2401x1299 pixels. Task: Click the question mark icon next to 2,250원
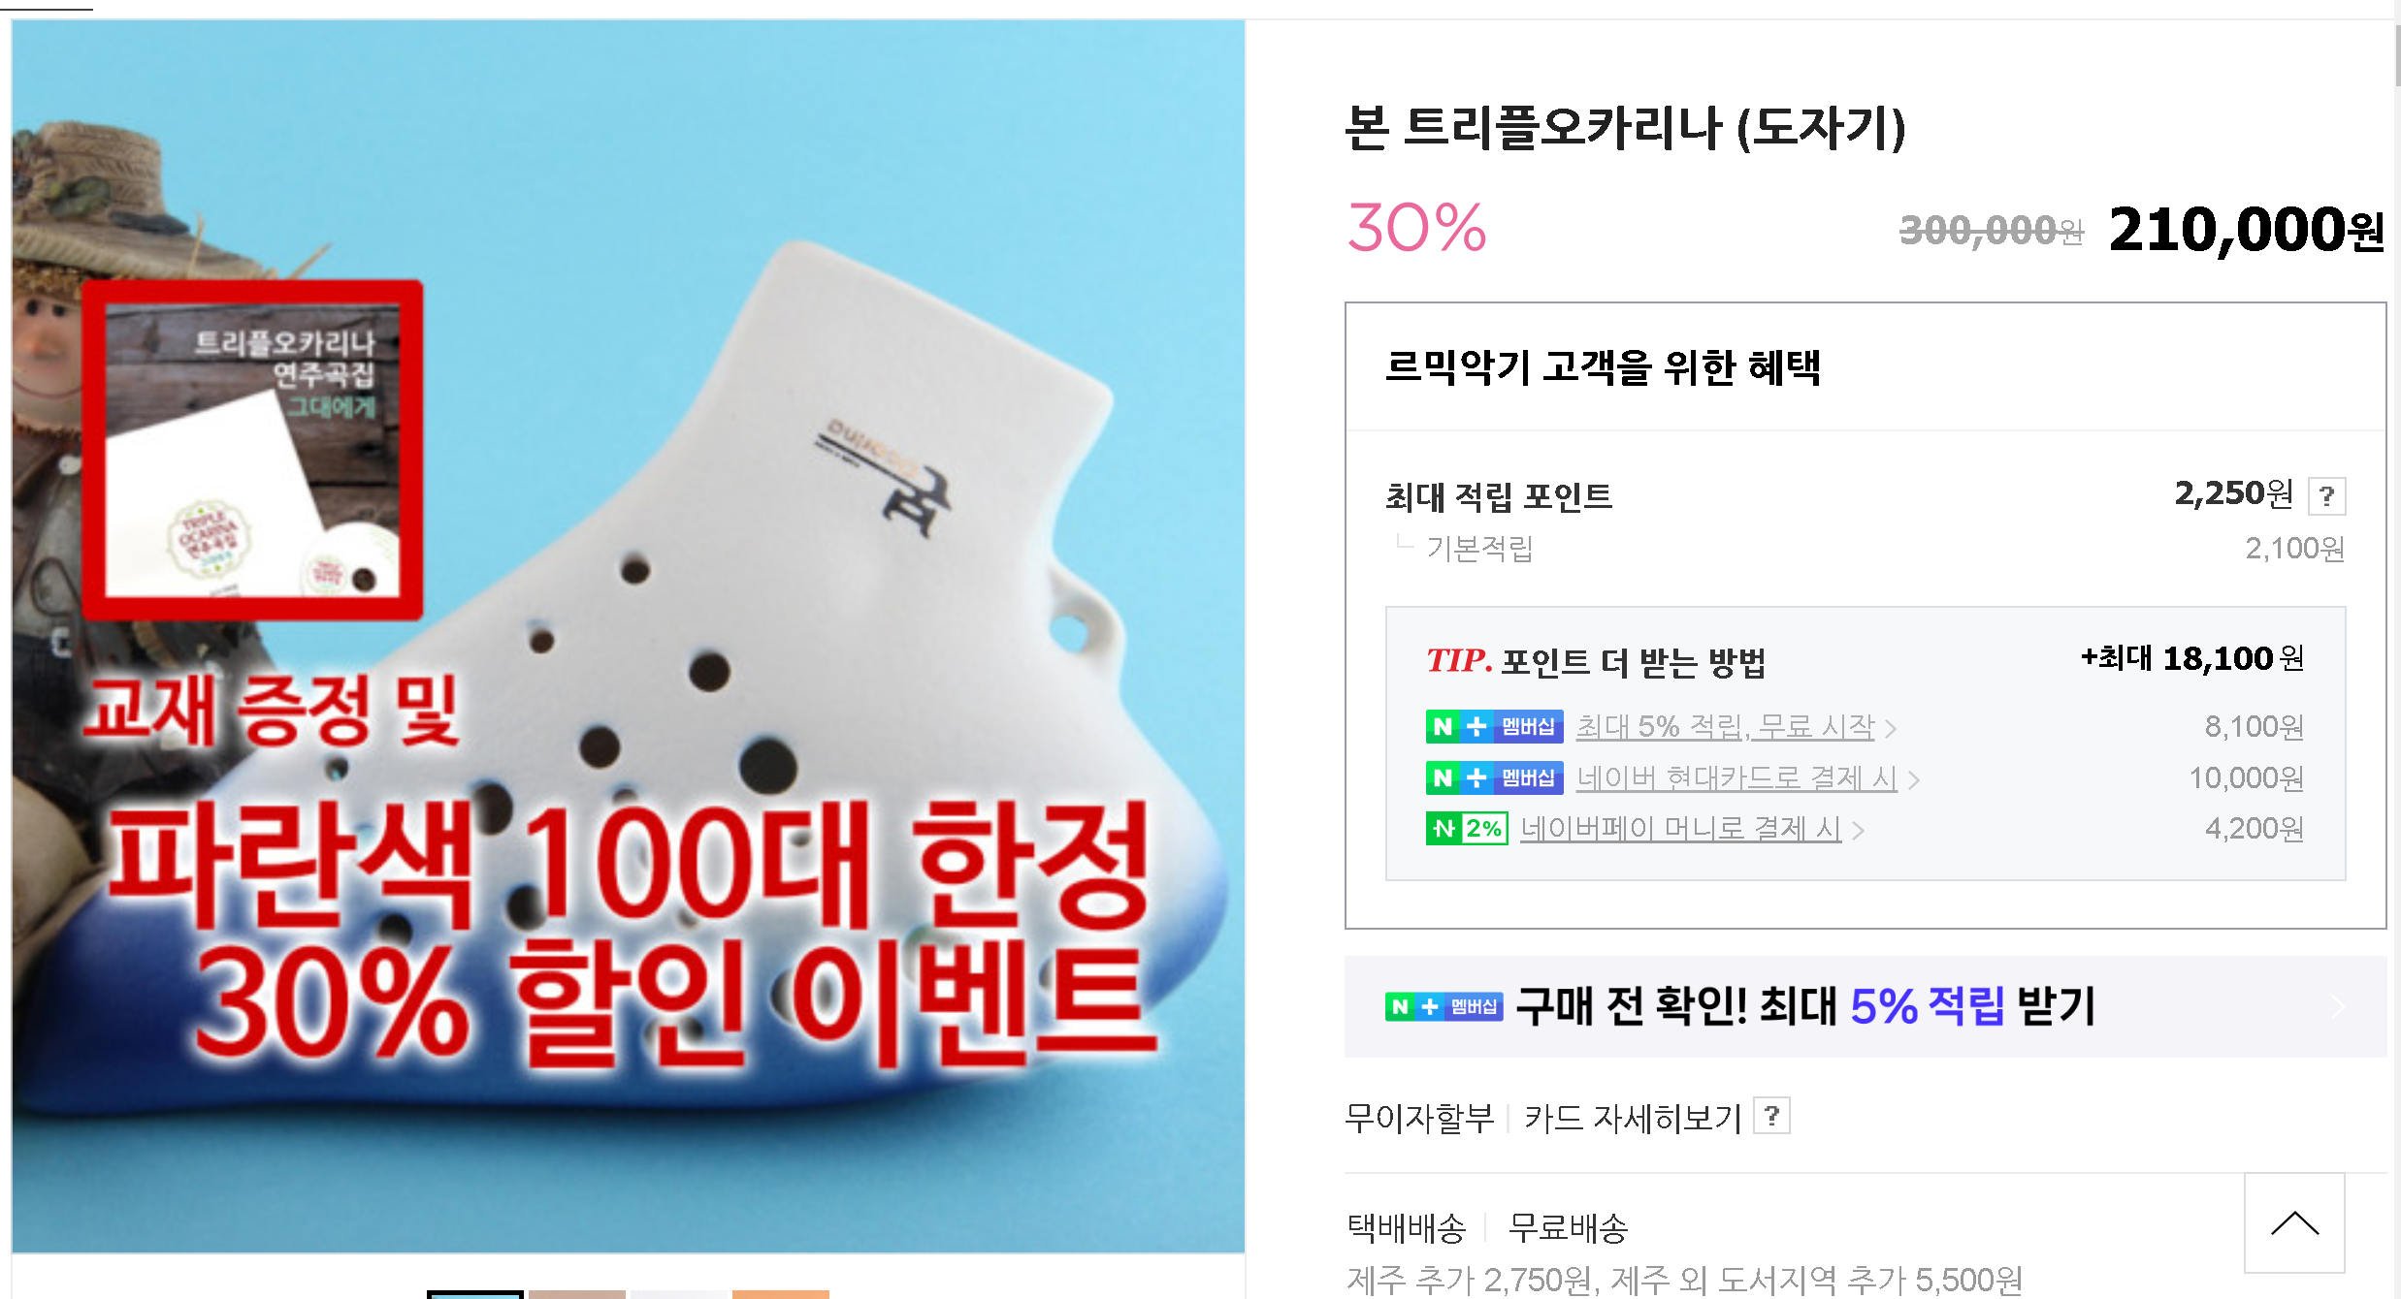2326,496
